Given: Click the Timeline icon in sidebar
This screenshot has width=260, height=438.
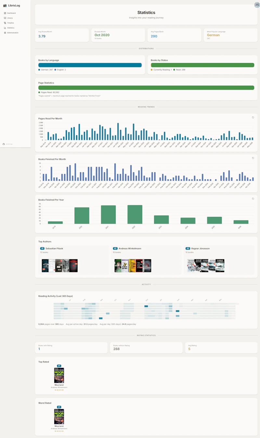Looking at the screenshot, I should point(5,23).
